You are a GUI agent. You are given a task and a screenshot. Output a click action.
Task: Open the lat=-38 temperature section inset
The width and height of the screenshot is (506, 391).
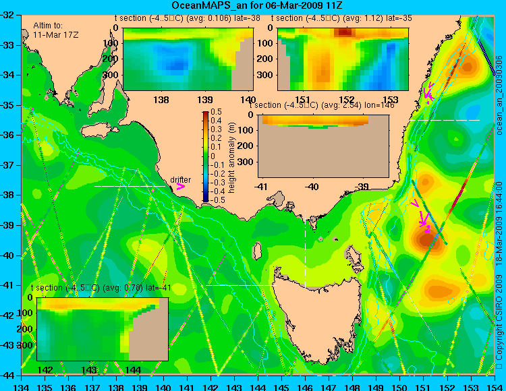(188, 59)
